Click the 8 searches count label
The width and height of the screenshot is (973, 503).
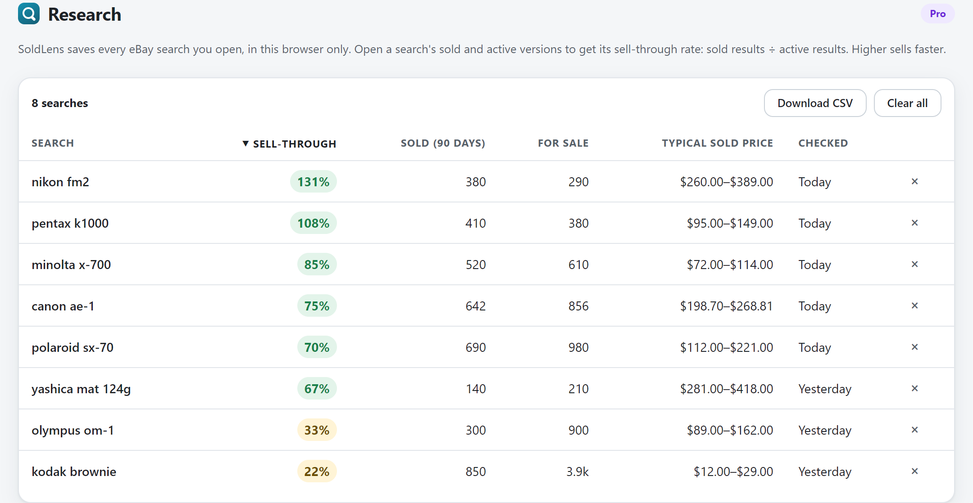(60, 103)
